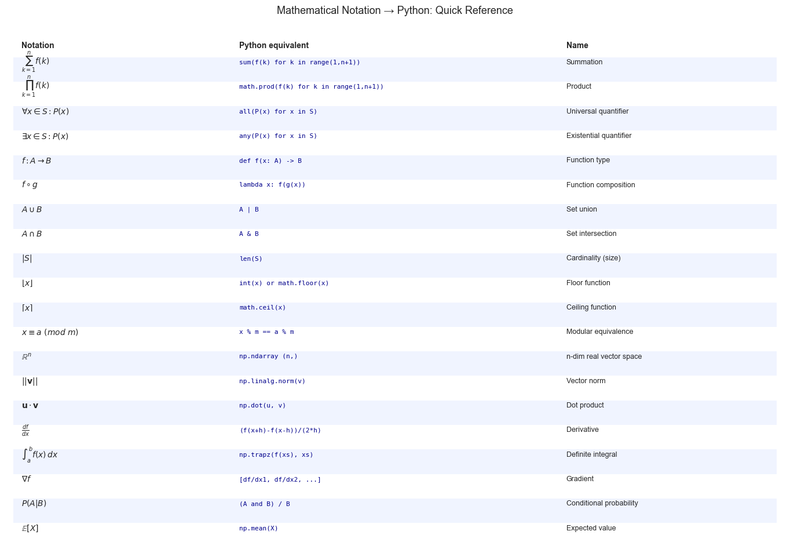Select the code 'np.linalg.norm(v)'
Screen dimensions: 790x553
pyautogui.click(x=272, y=381)
